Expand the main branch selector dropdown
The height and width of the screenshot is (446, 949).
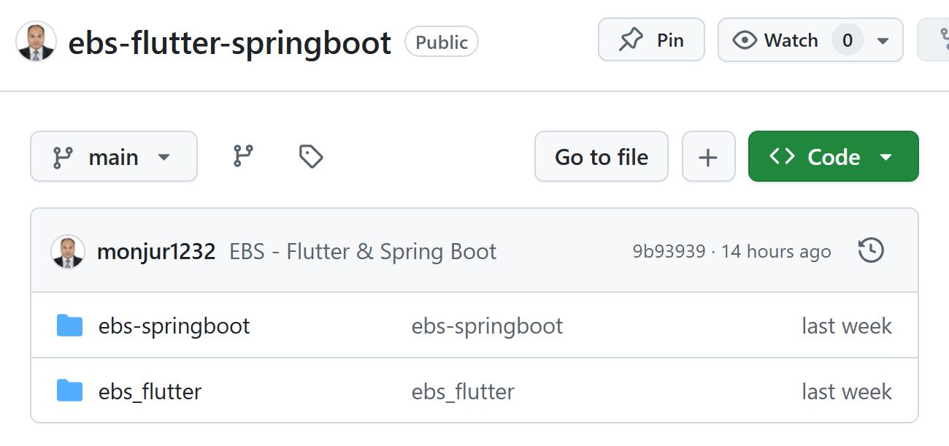(x=113, y=155)
